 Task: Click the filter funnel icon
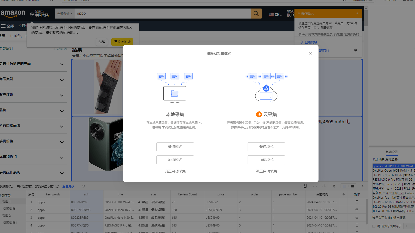click(x=334, y=186)
